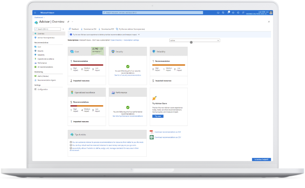
Task: Open the Reliability card header
Action: [x=168, y=51]
